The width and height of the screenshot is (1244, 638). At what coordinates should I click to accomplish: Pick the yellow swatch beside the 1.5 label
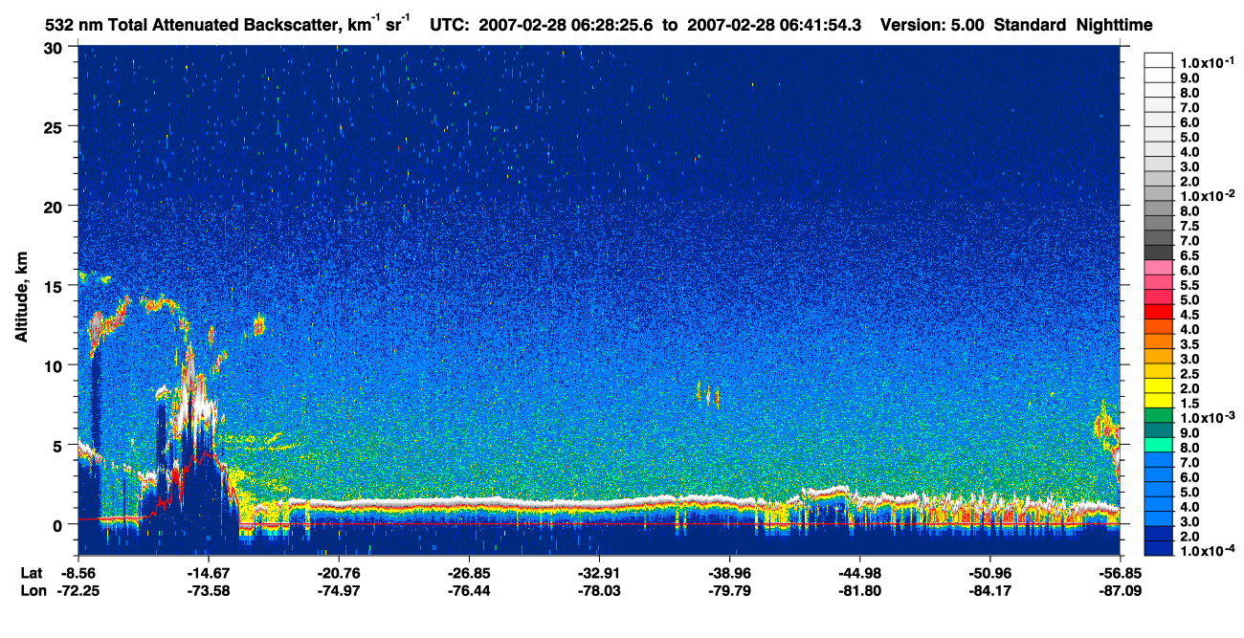click(1159, 402)
